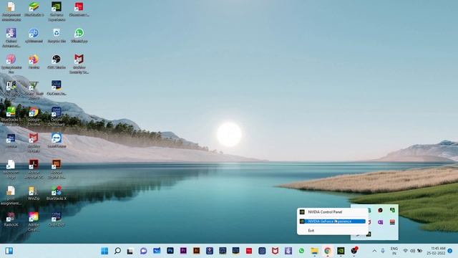Select the WinZip desktop shortcut

click(x=34, y=193)
